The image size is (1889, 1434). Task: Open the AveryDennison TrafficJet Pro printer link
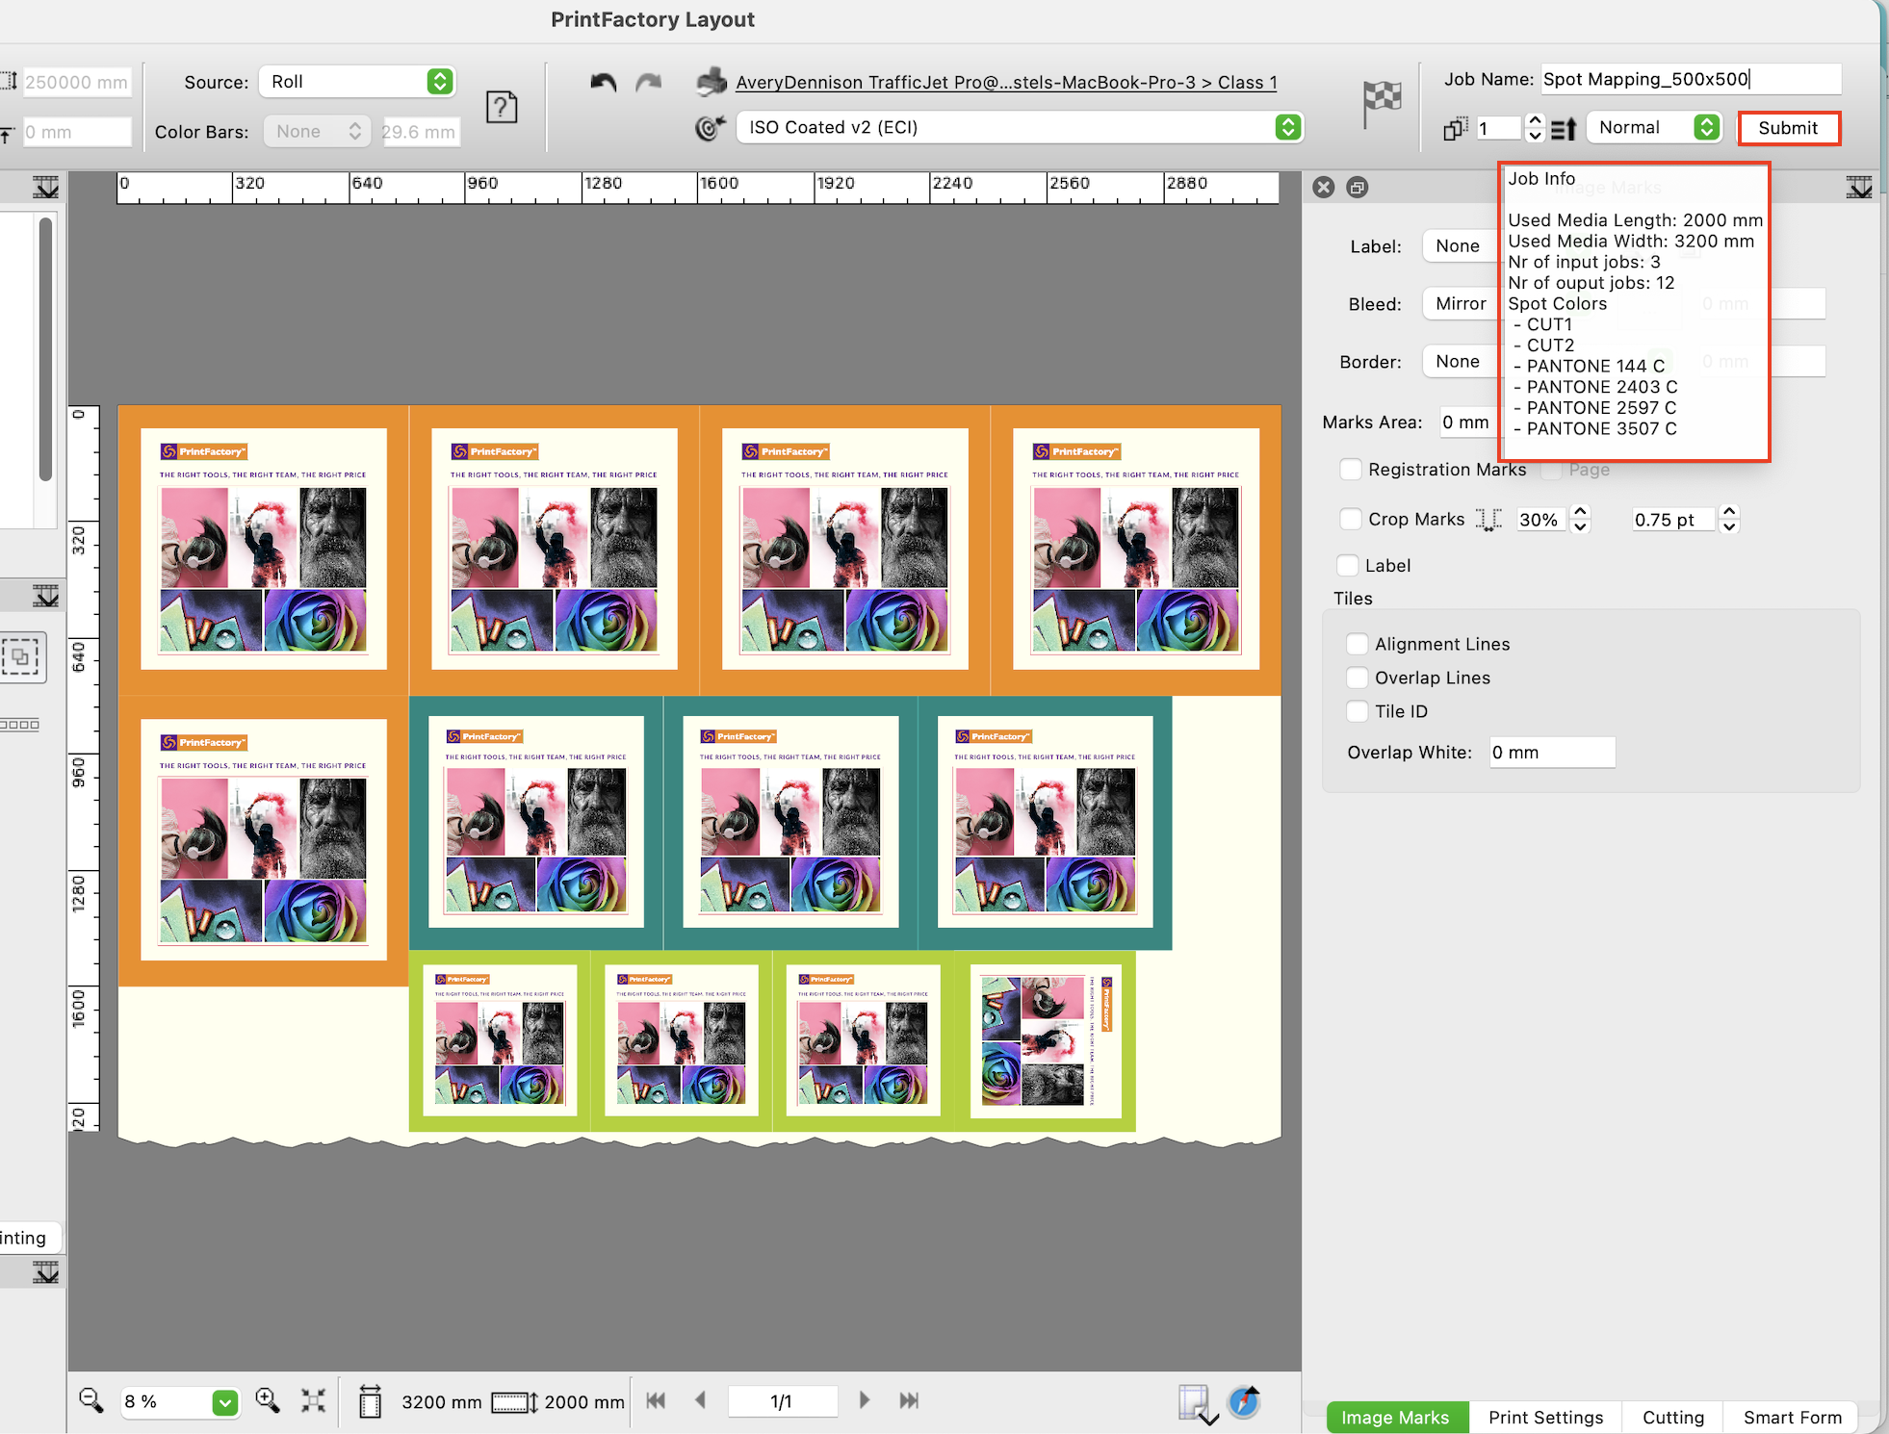pyautogui.click(x=1006, y=83)
